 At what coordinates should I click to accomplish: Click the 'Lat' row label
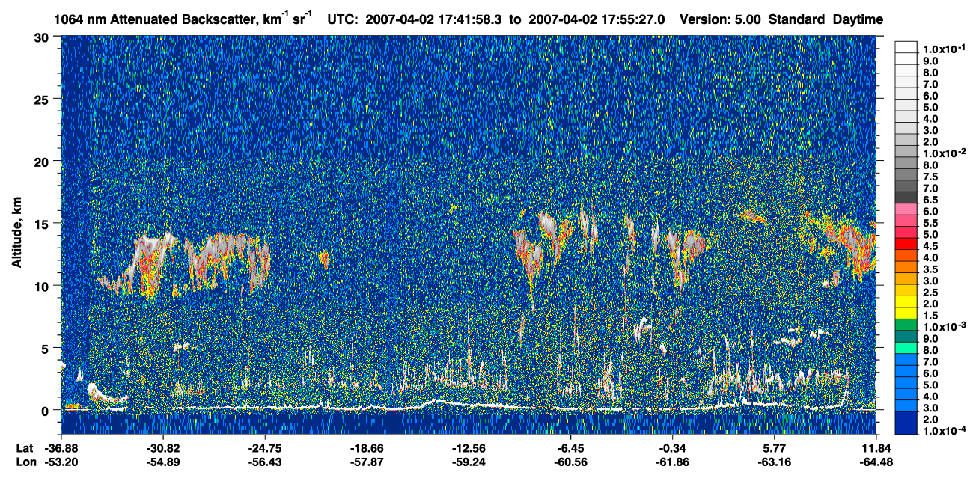pos(24,448)
